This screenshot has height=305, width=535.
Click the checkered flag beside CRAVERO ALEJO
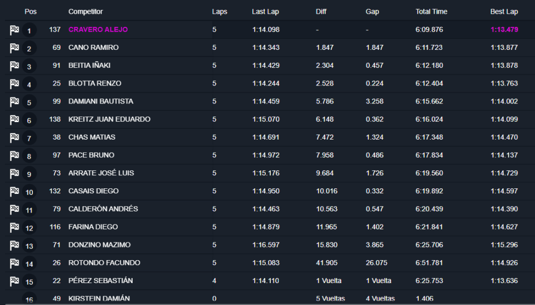(14, 30)
